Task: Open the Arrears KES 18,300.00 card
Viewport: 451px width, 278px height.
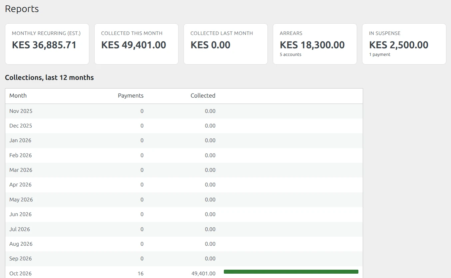Action: pyautogui.click(x=315, y=44)
